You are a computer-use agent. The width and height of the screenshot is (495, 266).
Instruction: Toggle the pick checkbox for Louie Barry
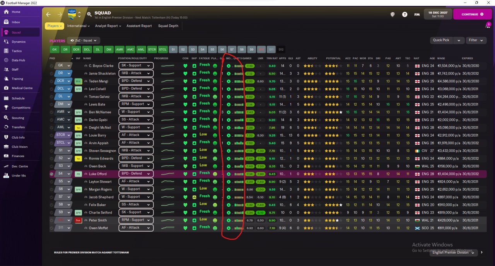click(x=52, y=135)
